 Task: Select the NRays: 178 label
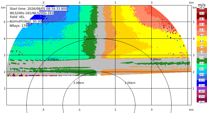point(18,26)
